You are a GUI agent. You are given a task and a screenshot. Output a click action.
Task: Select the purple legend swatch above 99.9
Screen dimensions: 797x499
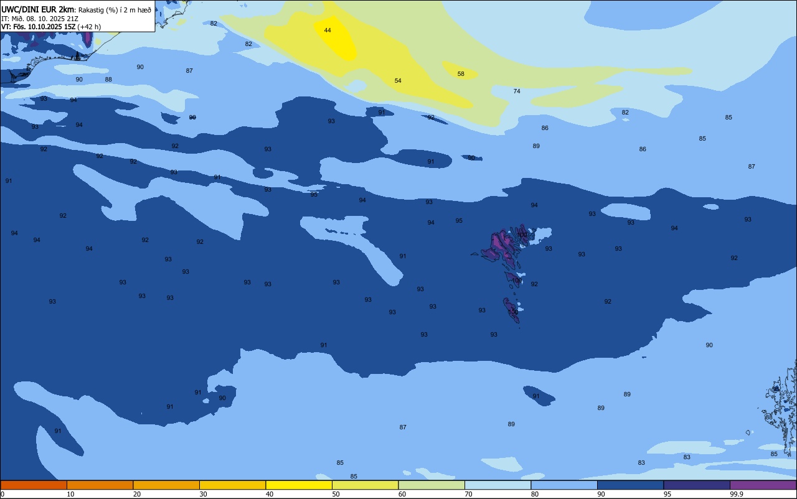coord(763,485)
